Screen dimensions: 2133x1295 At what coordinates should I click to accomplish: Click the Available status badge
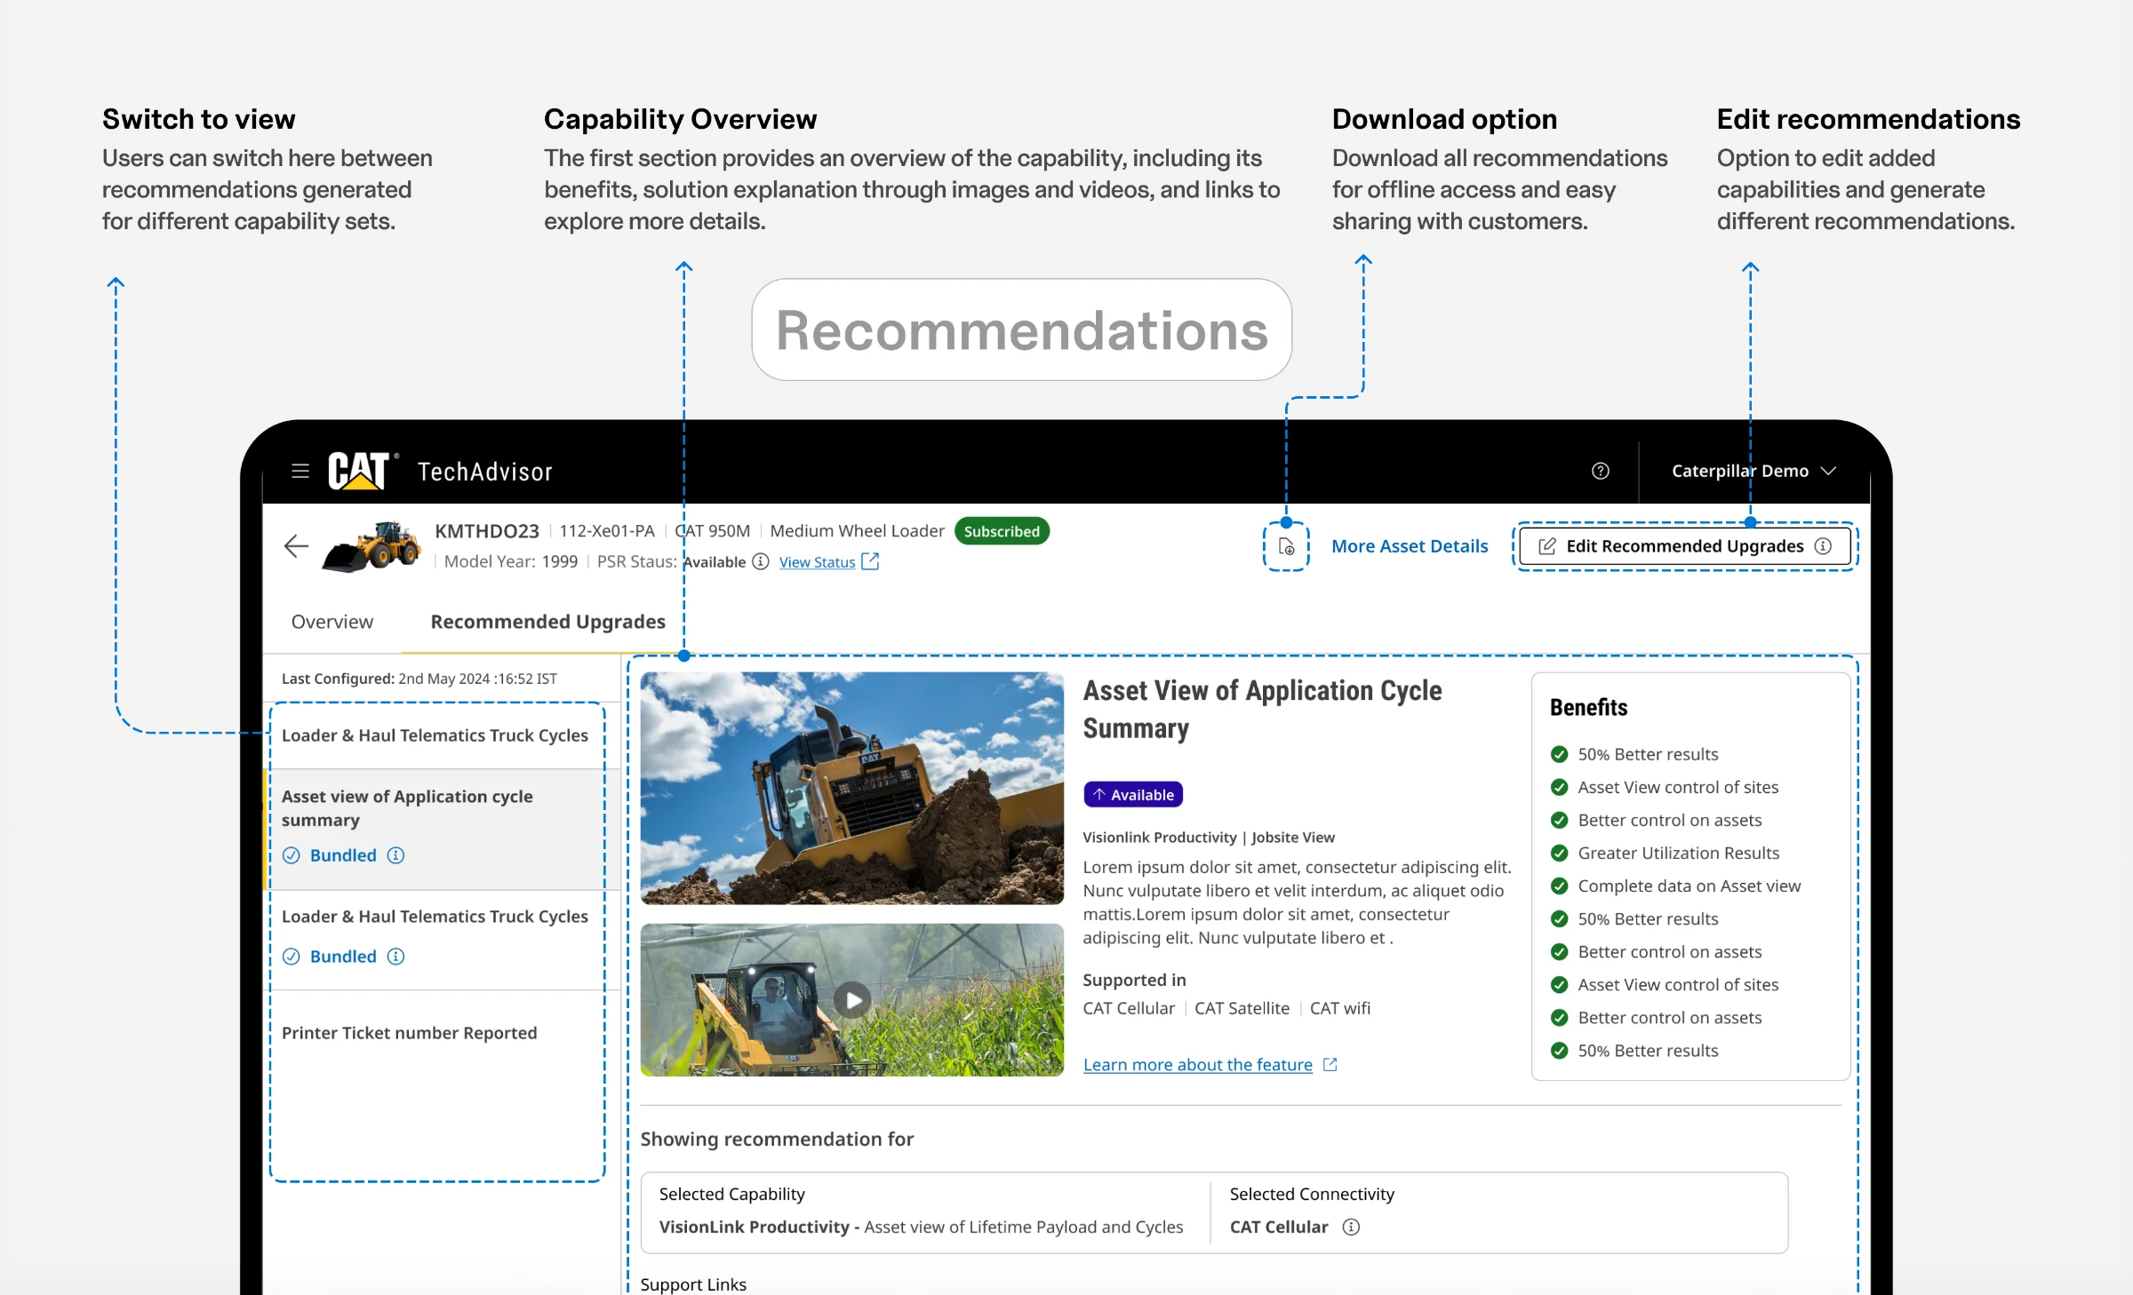pyautogui.click(x=1133, y=795)
